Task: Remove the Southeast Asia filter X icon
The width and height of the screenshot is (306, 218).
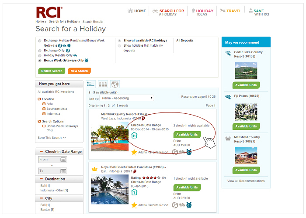Action: coord(44,109)
